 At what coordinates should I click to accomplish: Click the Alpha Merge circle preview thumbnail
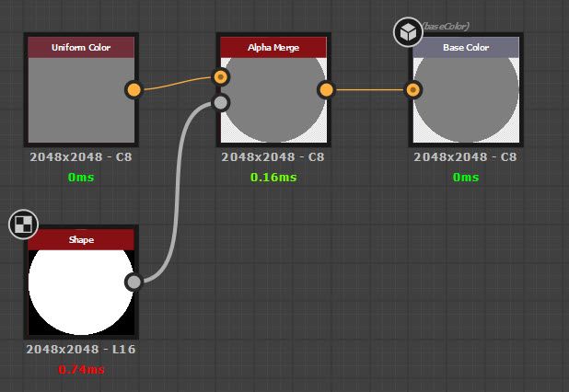tap(273, 100)
